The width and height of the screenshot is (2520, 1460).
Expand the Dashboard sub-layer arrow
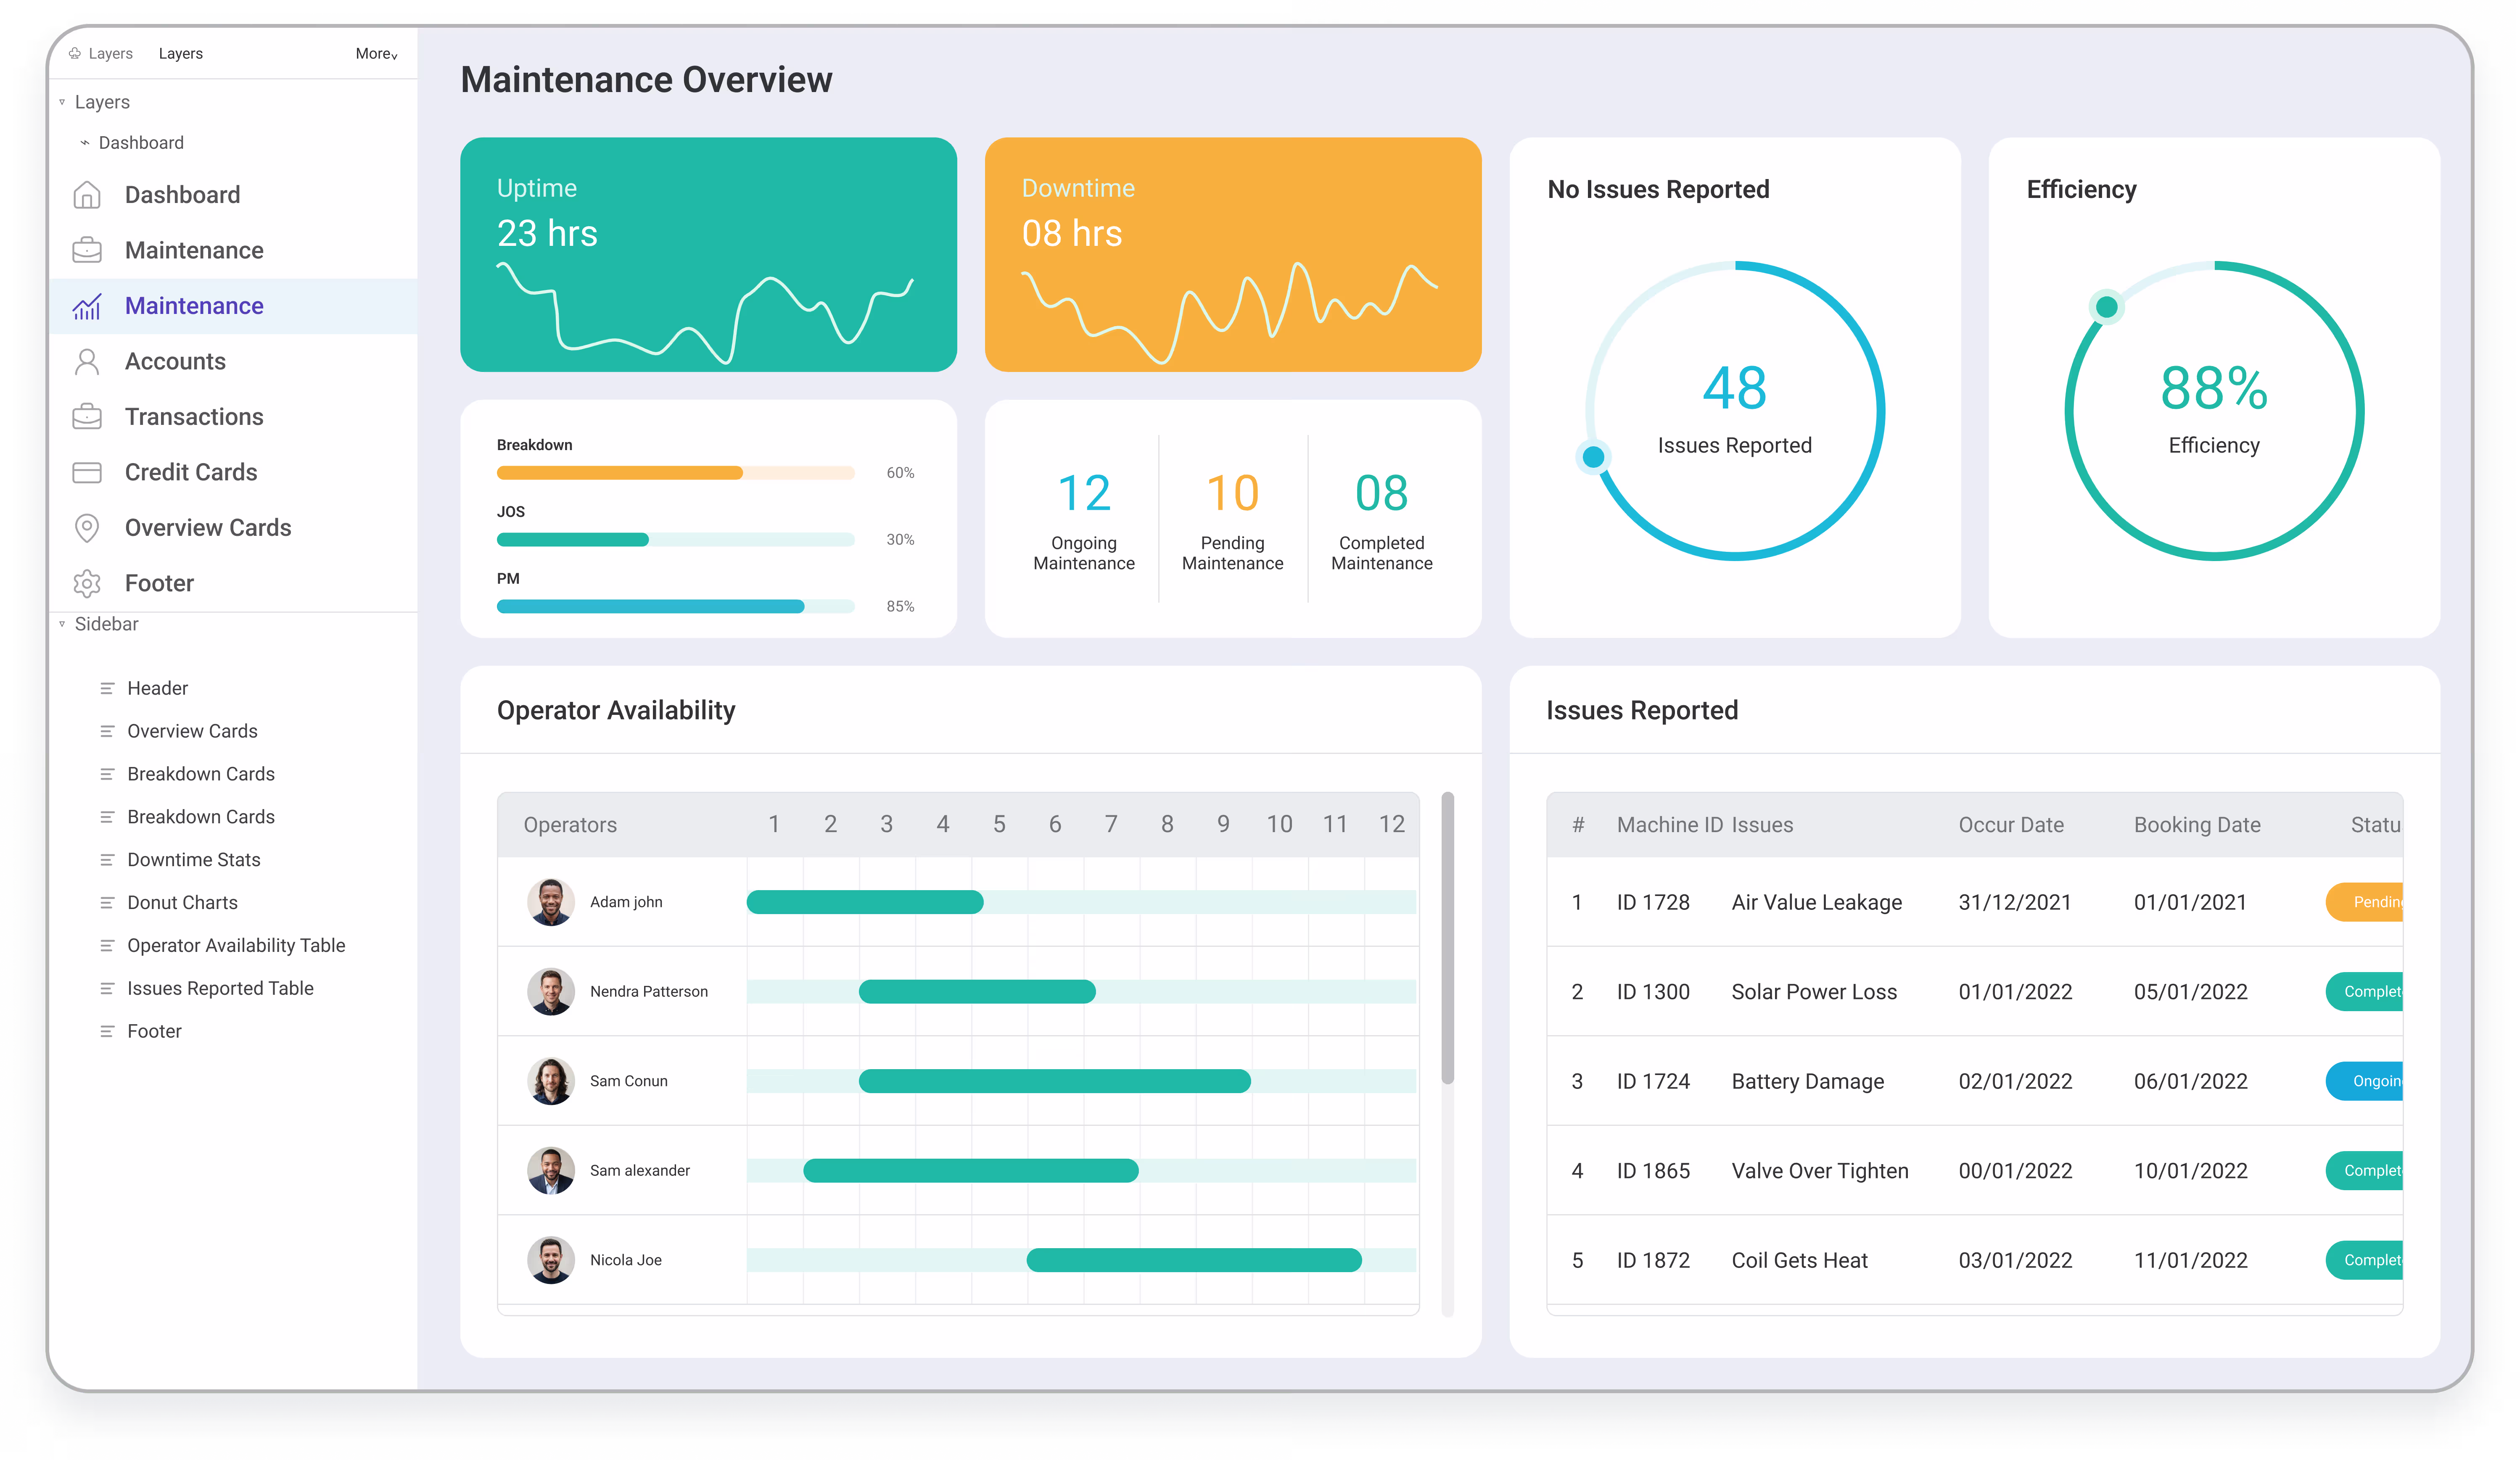click(85, 143)
